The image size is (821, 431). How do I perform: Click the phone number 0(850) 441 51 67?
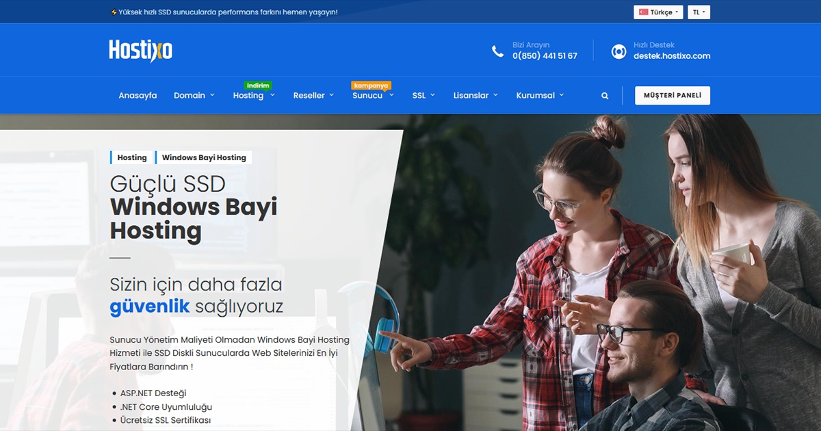coord(545,55)
